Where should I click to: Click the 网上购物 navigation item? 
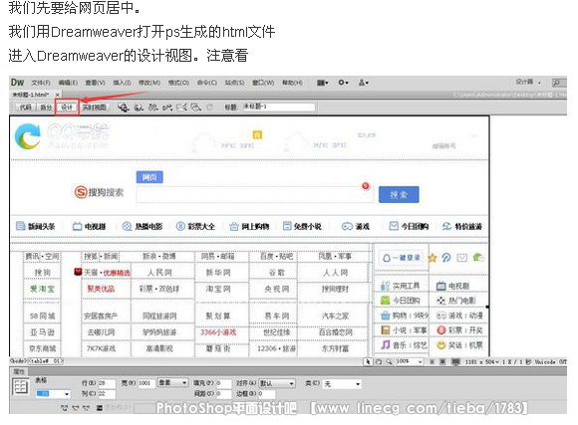pyautogui.click(x=249, y=227)
